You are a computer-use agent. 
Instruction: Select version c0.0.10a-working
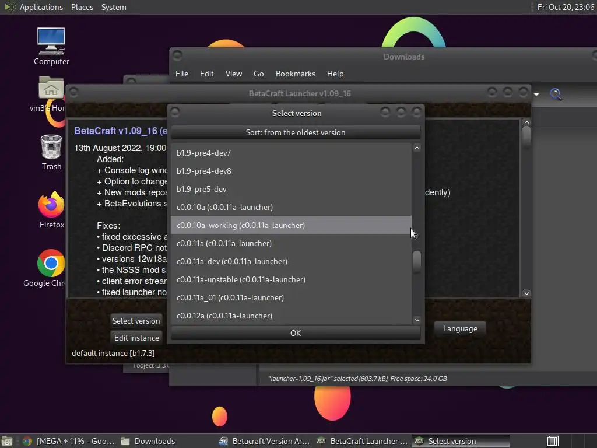coord(291,225)
